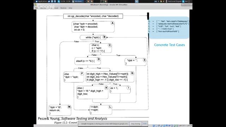Click the circled C node label
The image size is (226, 127).
pyautogui.click(x=110, y=45)
